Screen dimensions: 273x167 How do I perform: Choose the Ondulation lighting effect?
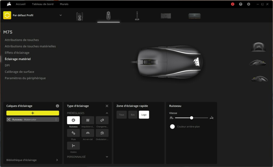coord(102,133)
